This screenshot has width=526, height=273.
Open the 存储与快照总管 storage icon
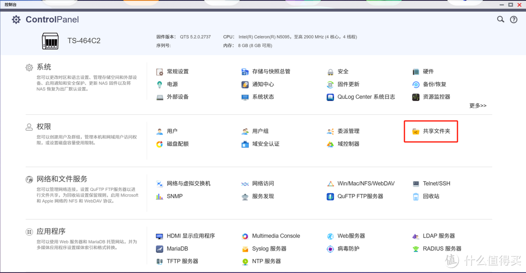tap(245, 71)
